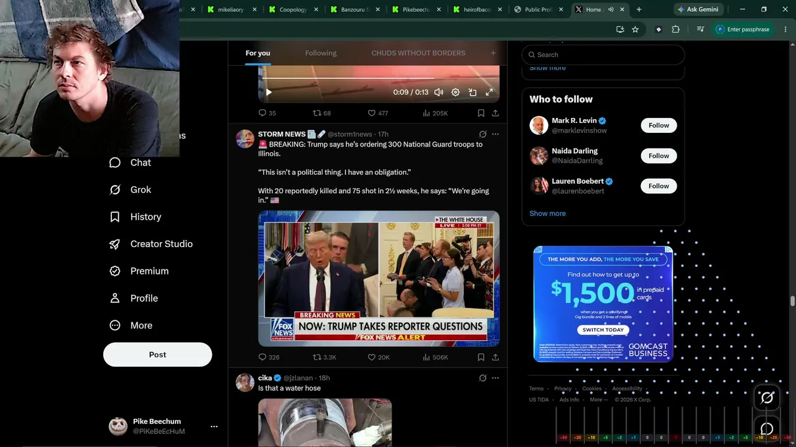Open the Accessibility footer link
This screenshot has width=796, height=447.
627,389
